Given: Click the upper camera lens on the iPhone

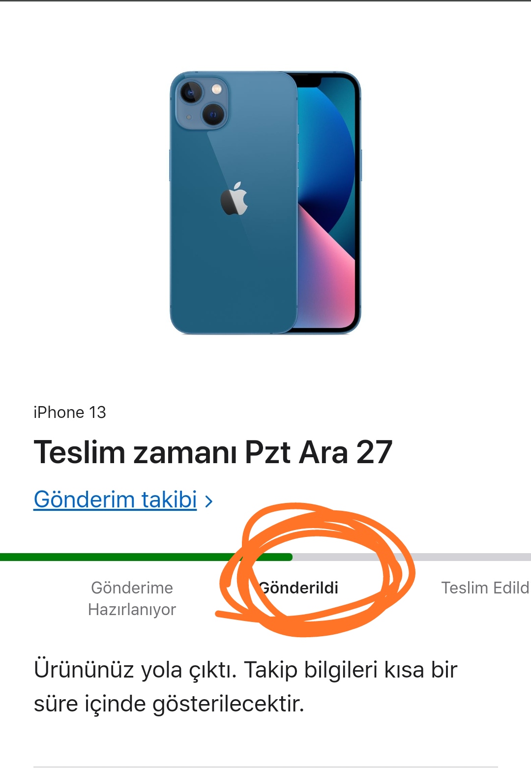Looking at the screenshot, I should coord(191,92).
